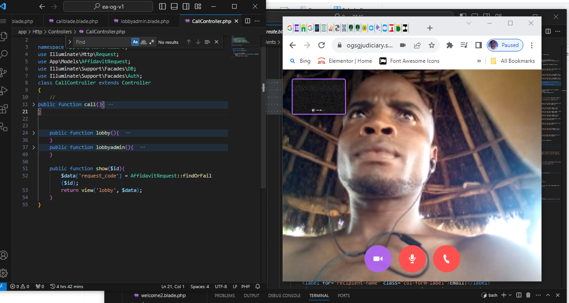
Task: Bookmark this page with the star icon
Action: 432,45
